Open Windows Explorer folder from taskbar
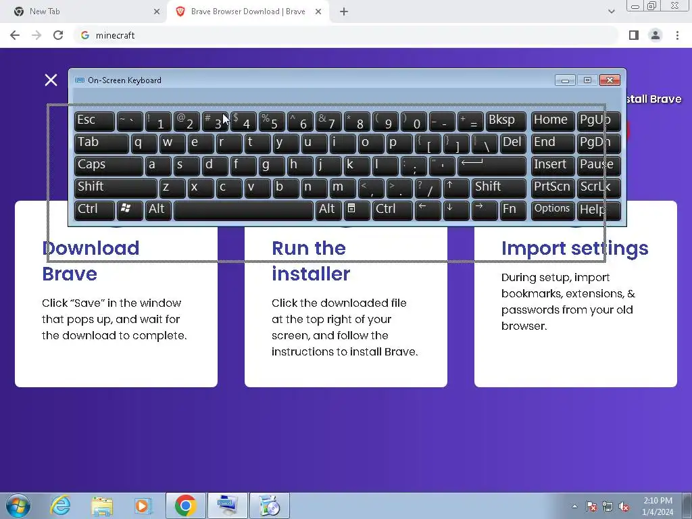Image resolution: width=692 pixels, height=519 pixels. pyautogui.click(x=102, y=505)
